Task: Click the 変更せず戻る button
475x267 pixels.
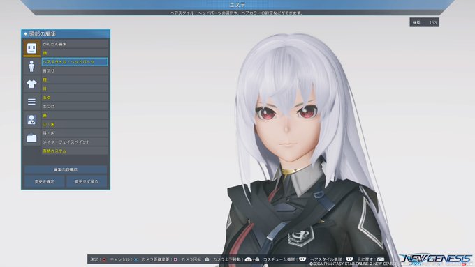Action: coord(87,182)
